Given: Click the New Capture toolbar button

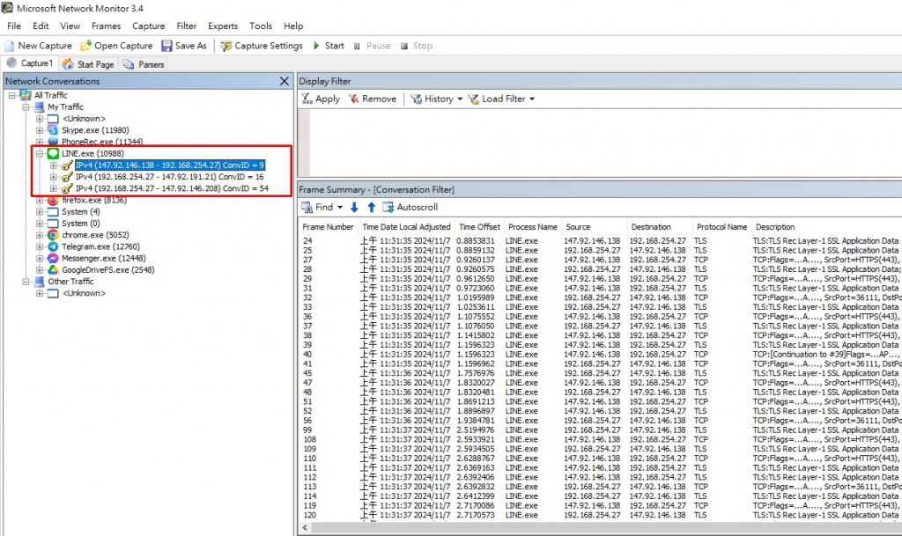Looking at the screenshot, I should pos(39,46).
